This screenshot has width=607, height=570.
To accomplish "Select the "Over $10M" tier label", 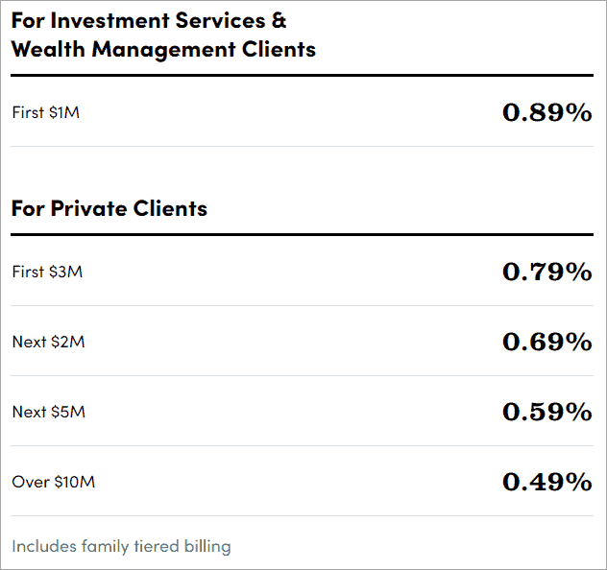I will point(53,482).
